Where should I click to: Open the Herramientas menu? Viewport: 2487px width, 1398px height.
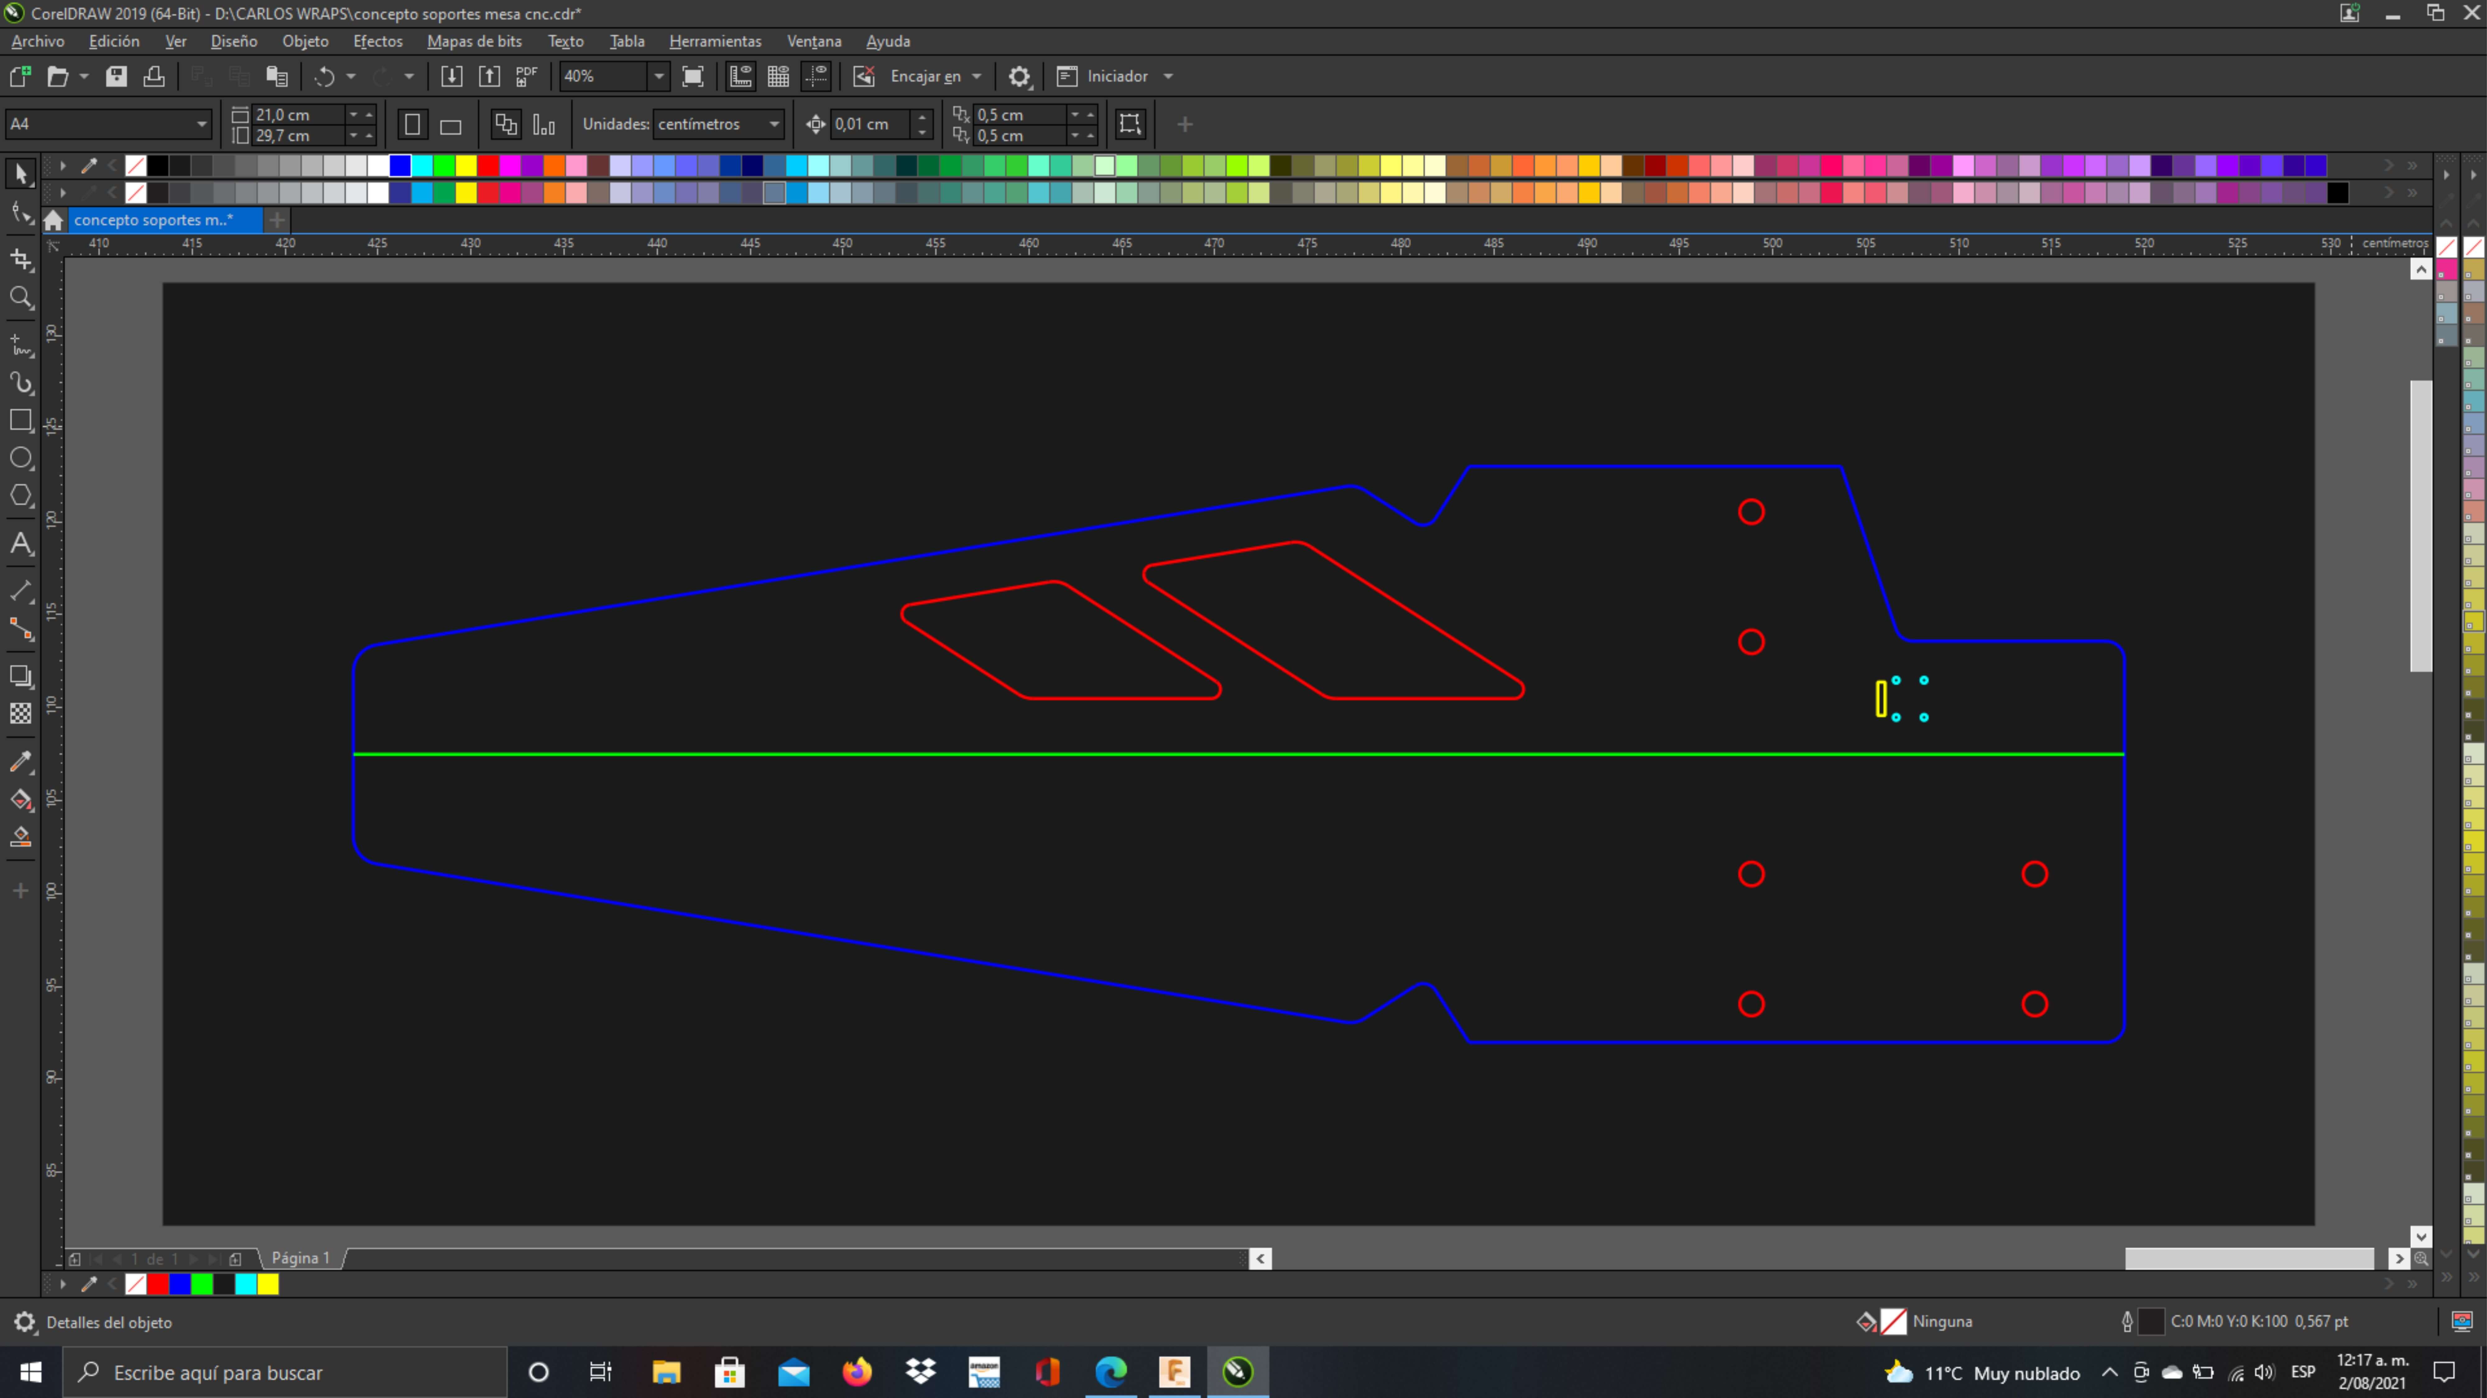click(715, 42)
